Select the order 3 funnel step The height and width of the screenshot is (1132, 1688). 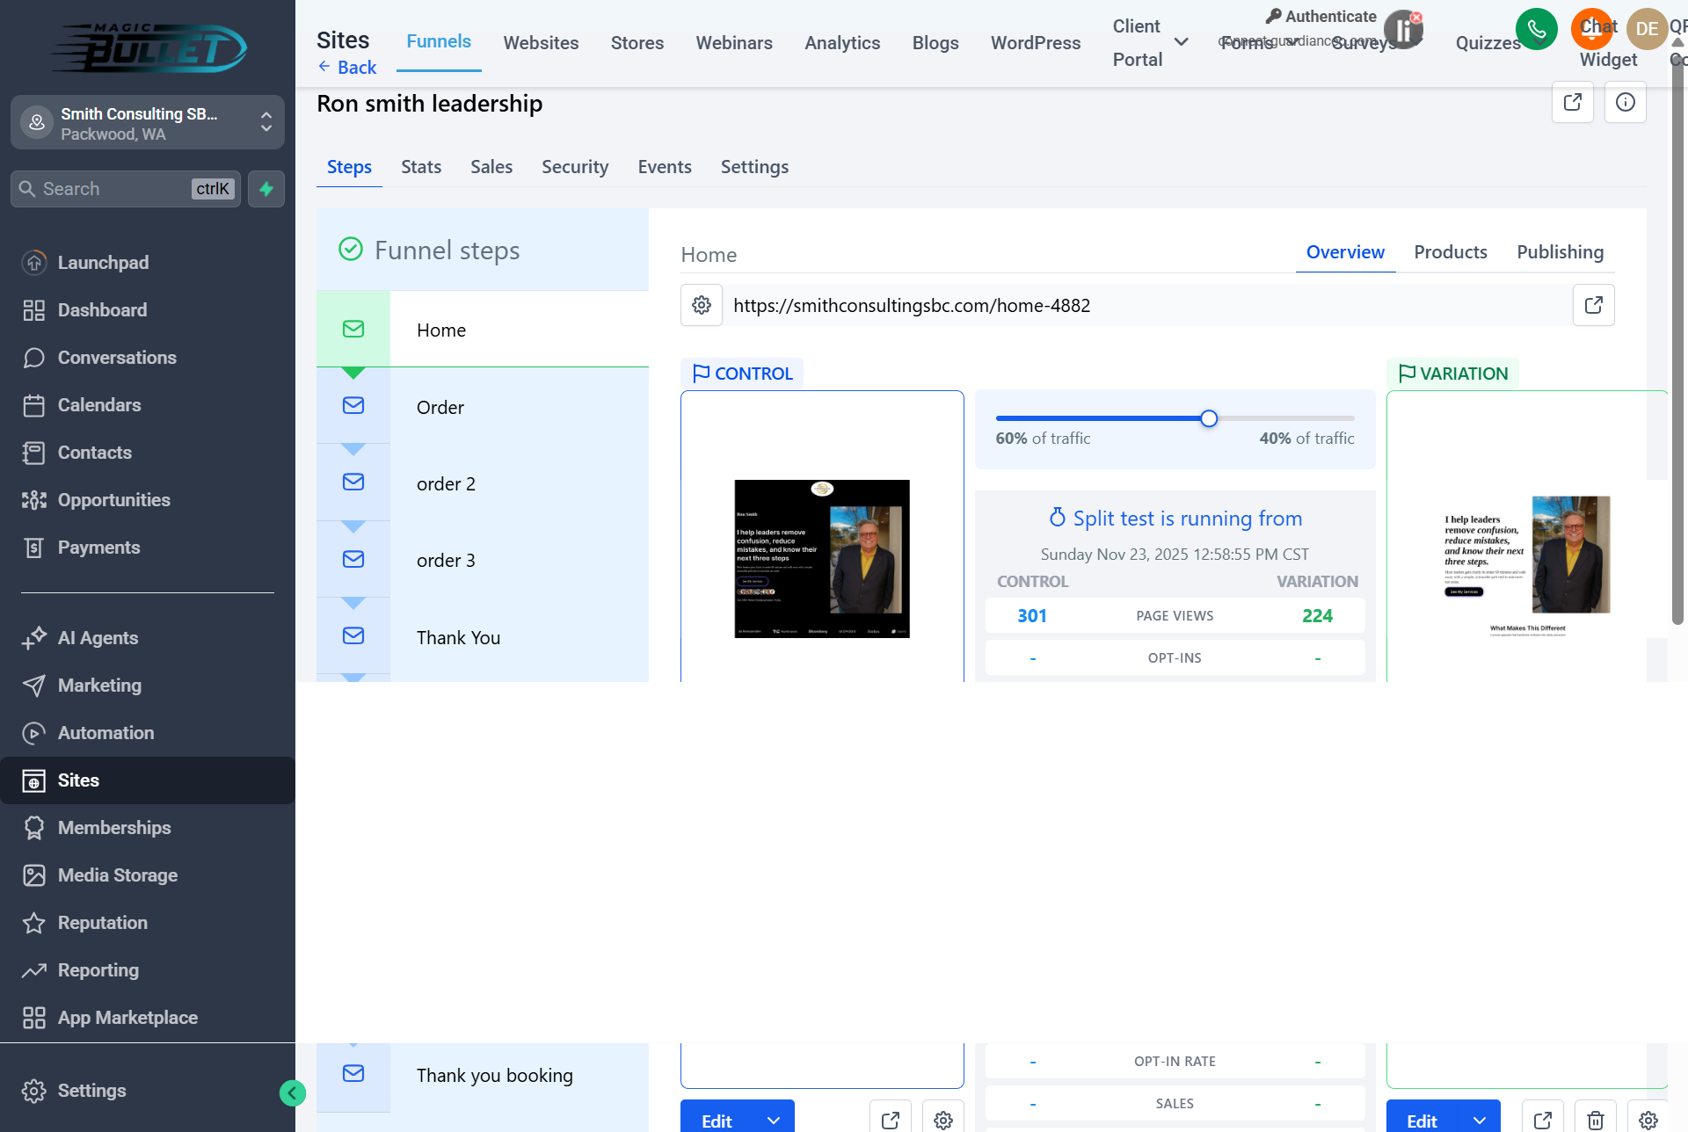[483, 560]
